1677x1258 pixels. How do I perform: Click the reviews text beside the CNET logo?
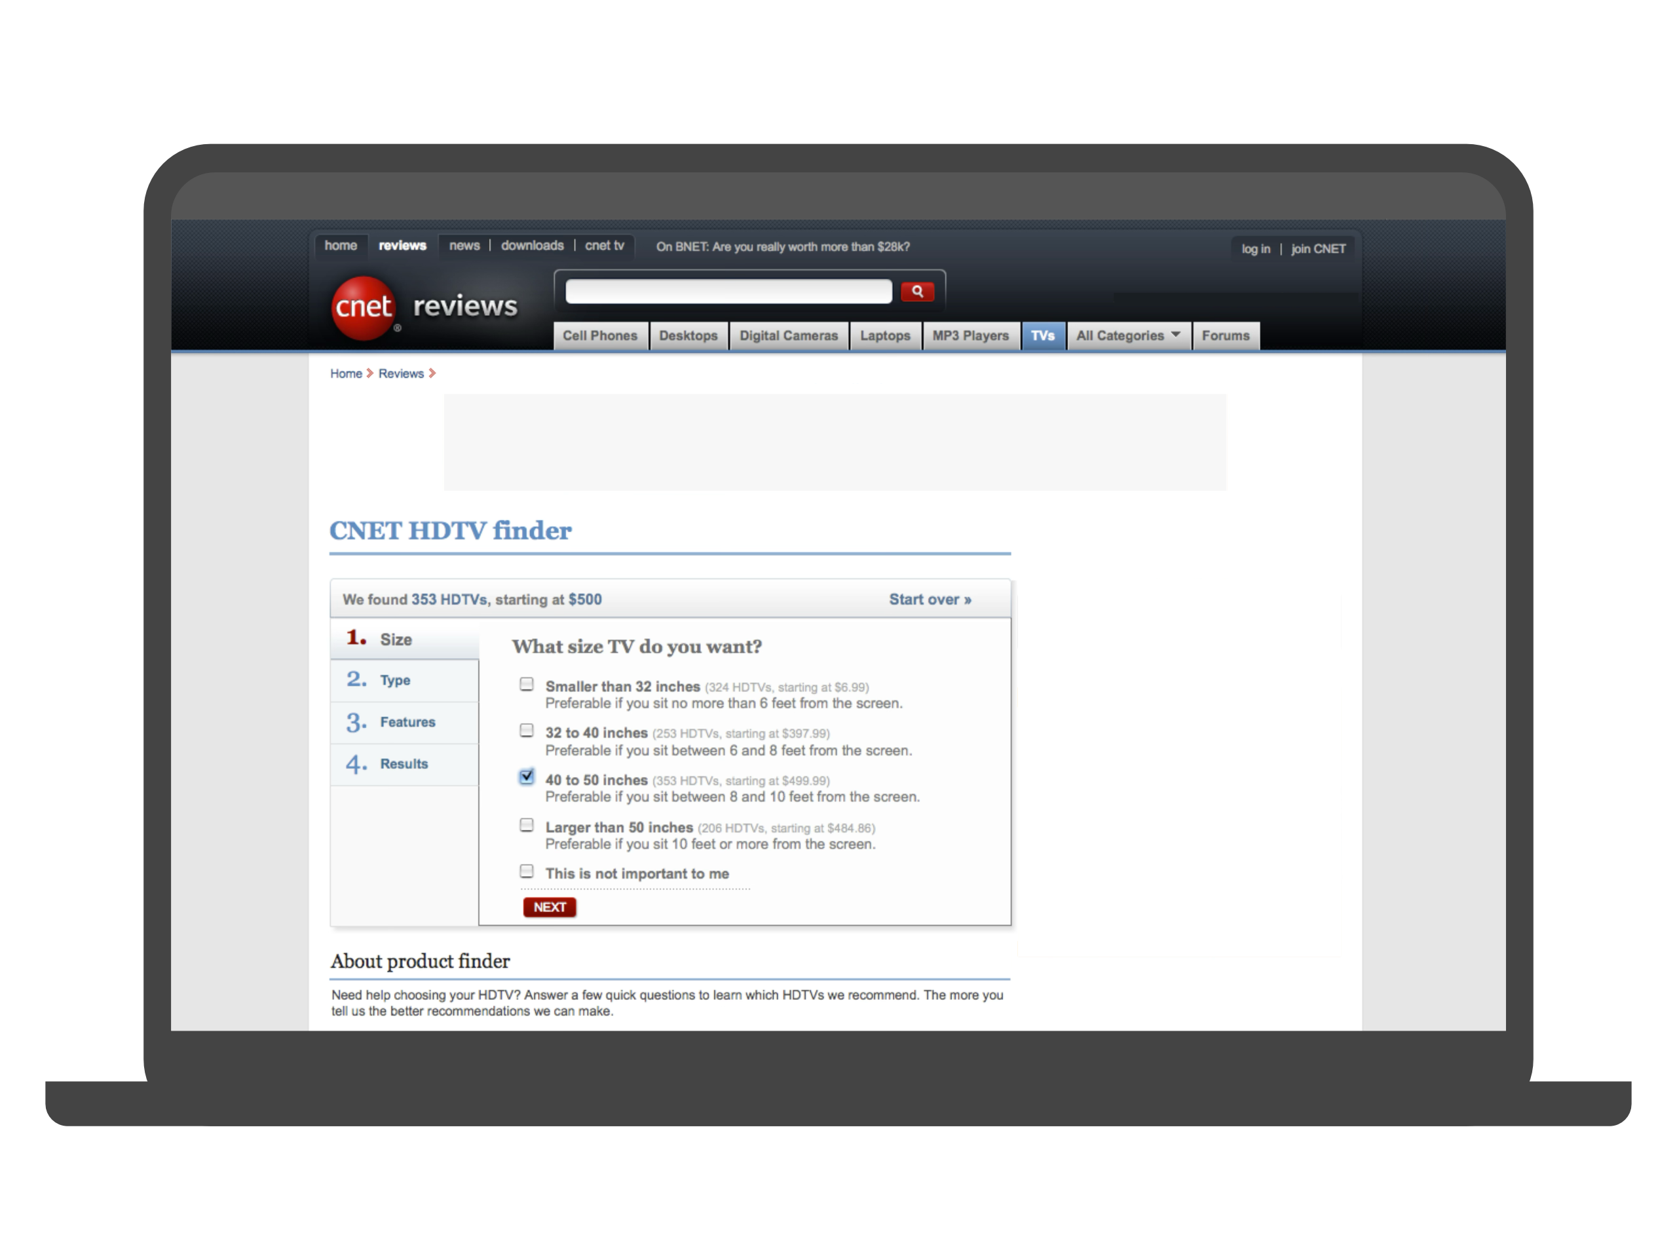coord(464,307)
